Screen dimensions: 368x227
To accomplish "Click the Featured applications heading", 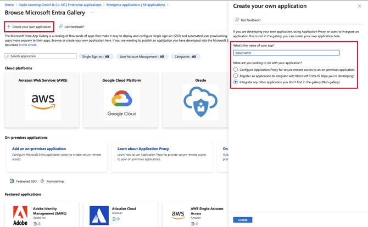I will point(23,194).
